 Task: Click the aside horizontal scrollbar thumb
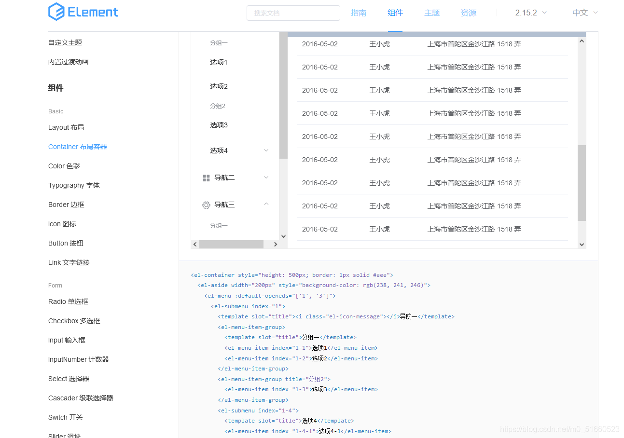[231, 245]
